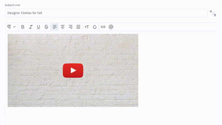Align text left

point(55,27)
